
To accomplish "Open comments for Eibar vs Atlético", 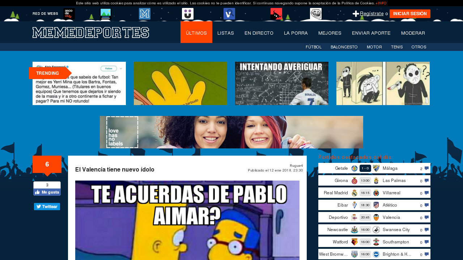I will coord(427,205).
